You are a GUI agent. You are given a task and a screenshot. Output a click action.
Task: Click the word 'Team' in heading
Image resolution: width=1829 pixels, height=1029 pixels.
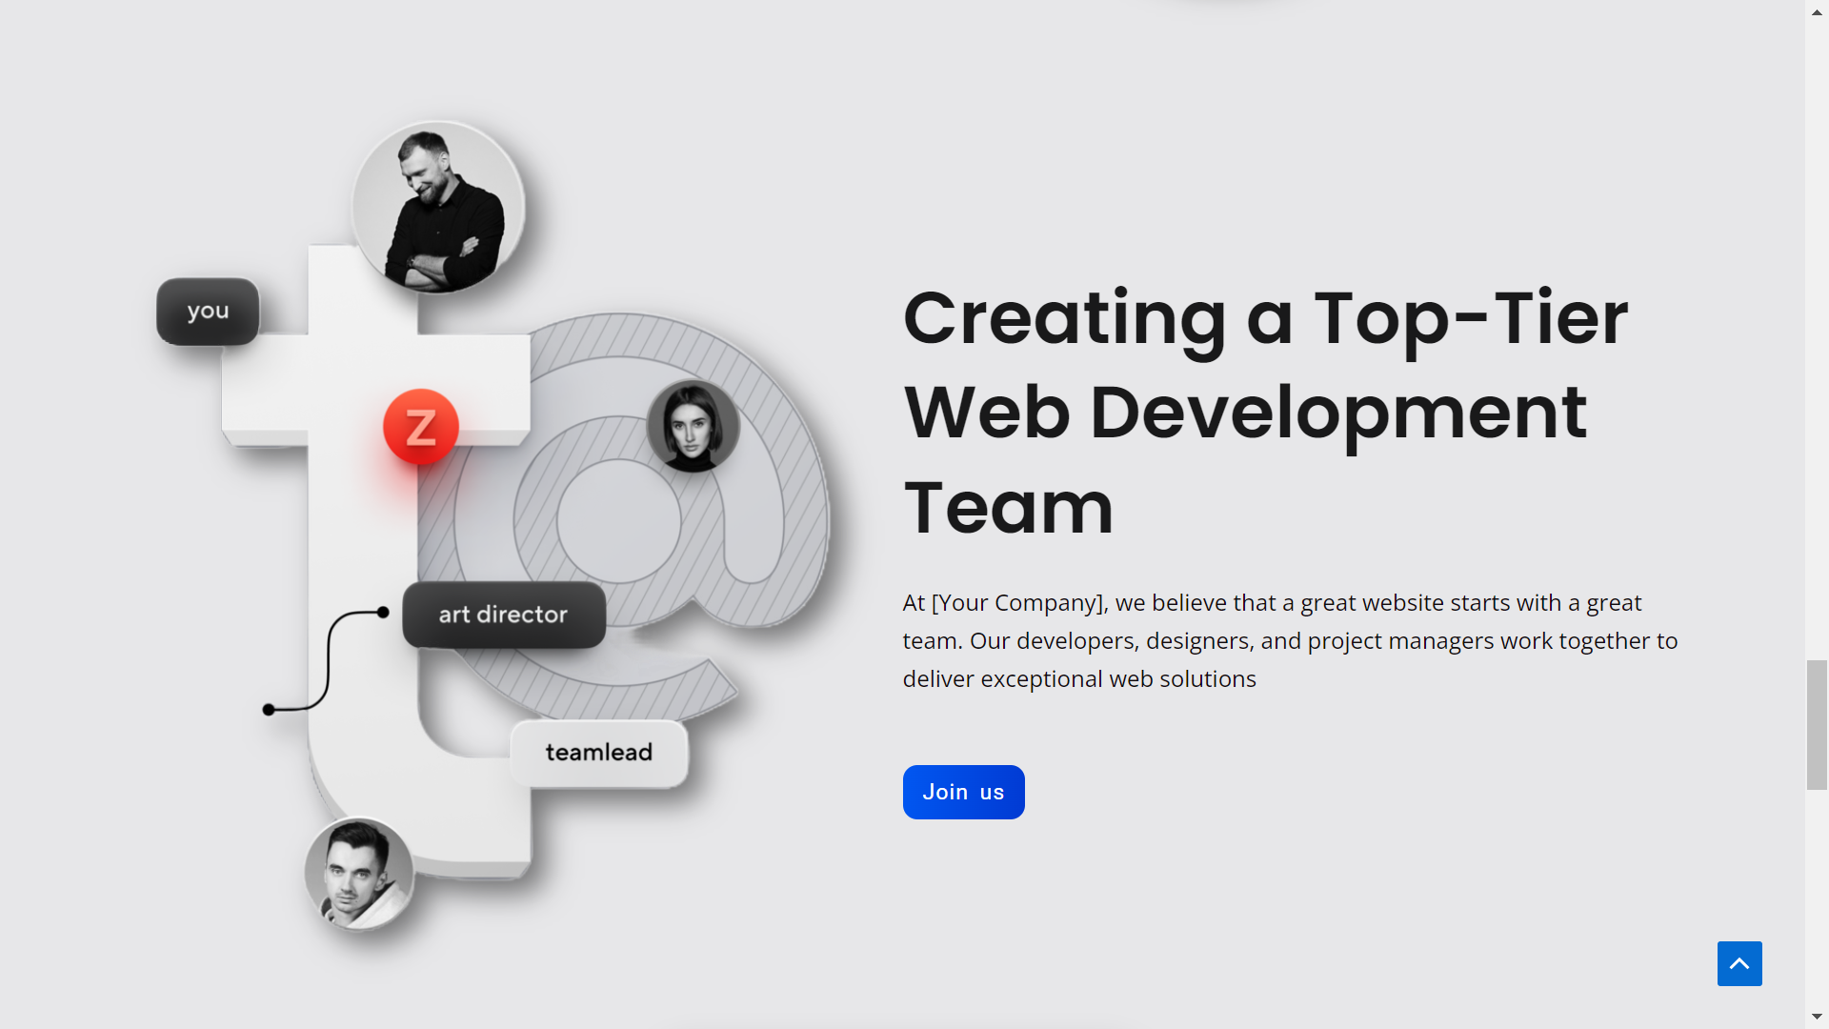(1008, 508)
